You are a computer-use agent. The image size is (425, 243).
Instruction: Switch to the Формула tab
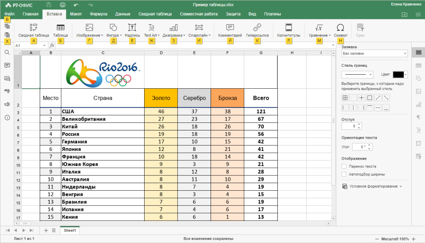click(98, 14)
